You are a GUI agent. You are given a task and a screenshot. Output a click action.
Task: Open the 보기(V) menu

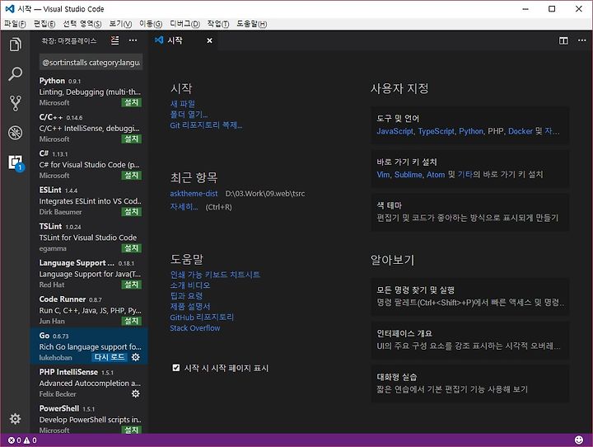[x=120, y=24]
